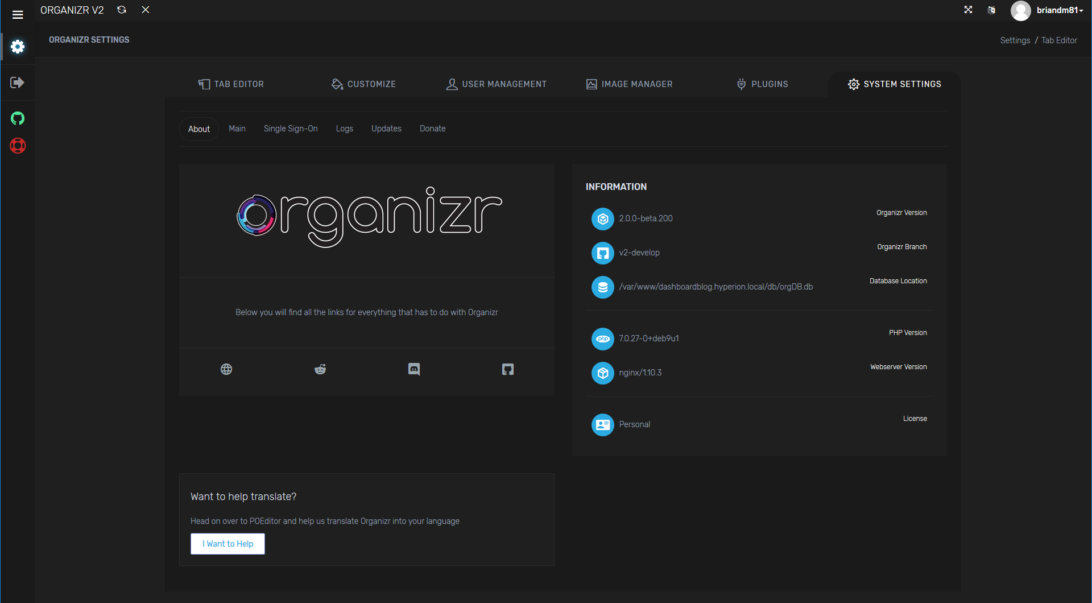Open the Single Sign-On sub-tab
Viewport: 1092px width, 603px height.
click(291, 129)
